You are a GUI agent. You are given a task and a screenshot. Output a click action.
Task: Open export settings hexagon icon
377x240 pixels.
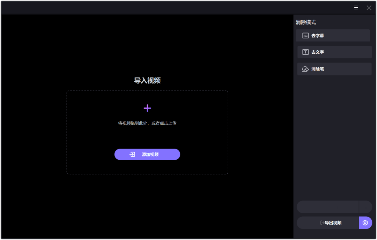tap(365, 223)
